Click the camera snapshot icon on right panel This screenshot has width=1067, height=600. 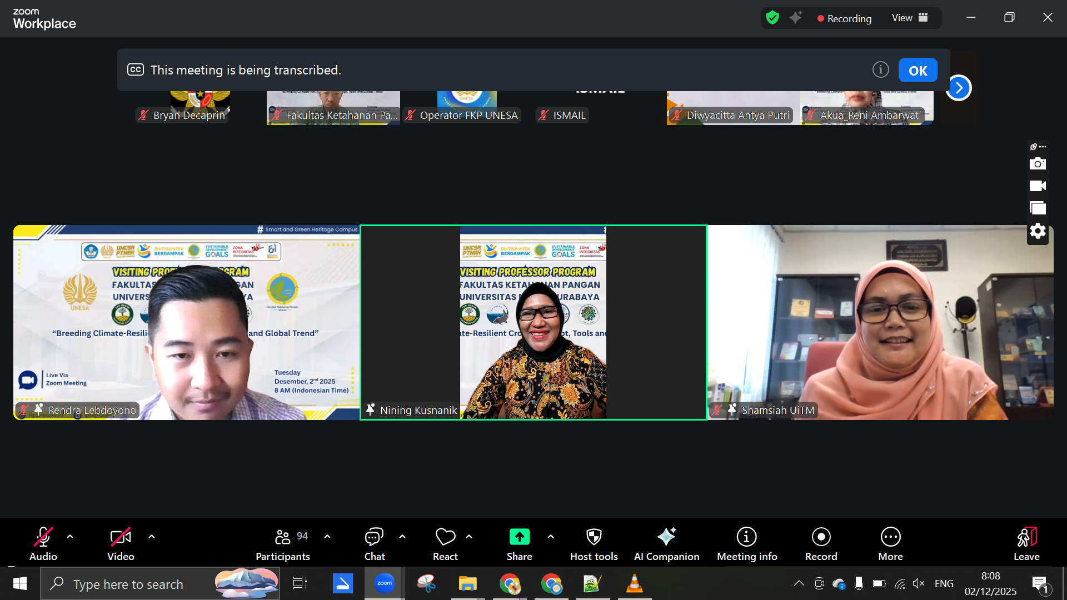coord(1037,164)
